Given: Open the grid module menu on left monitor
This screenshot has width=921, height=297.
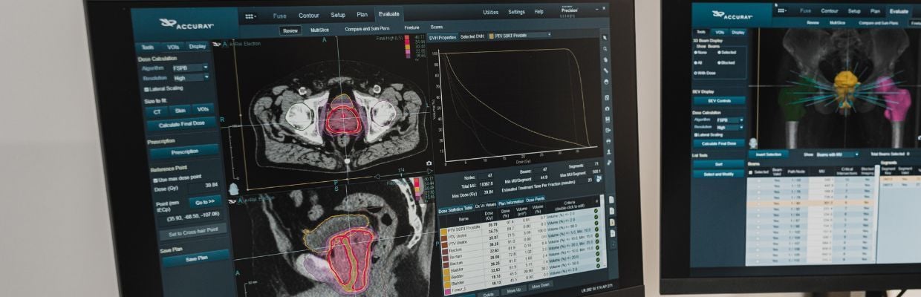Looking at the screenshot, I should 250,16.
